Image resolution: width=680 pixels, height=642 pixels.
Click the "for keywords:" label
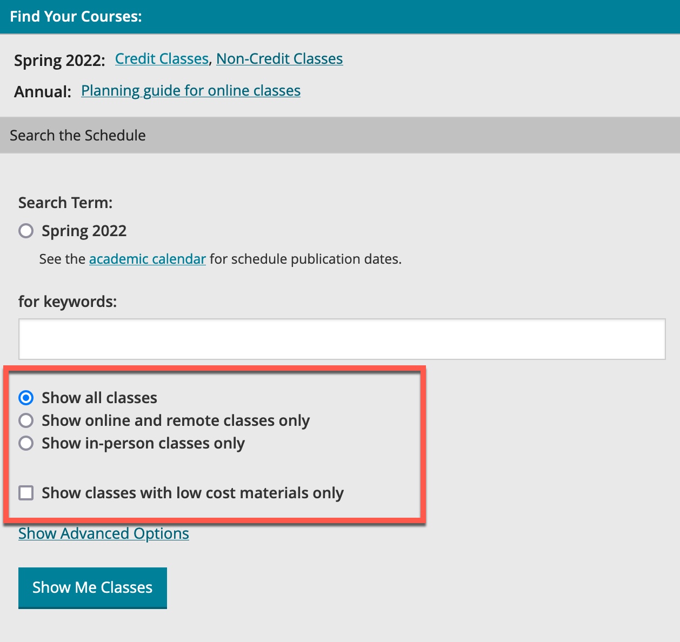pos(68,301)
